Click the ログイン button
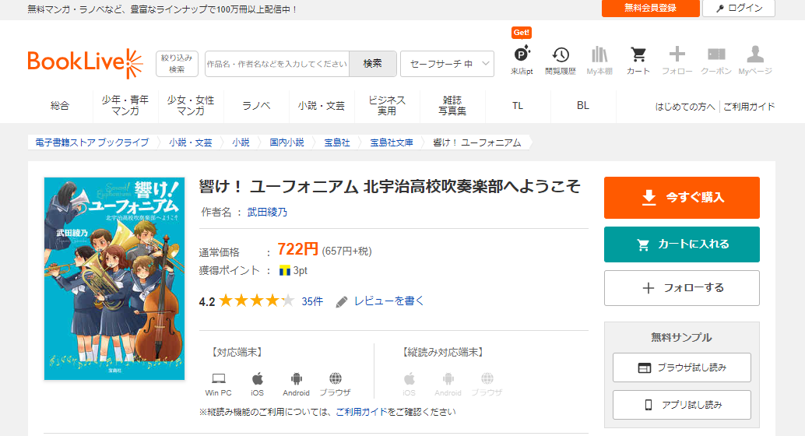Viewport: 805px width, 436px height. tap(739, 9)
